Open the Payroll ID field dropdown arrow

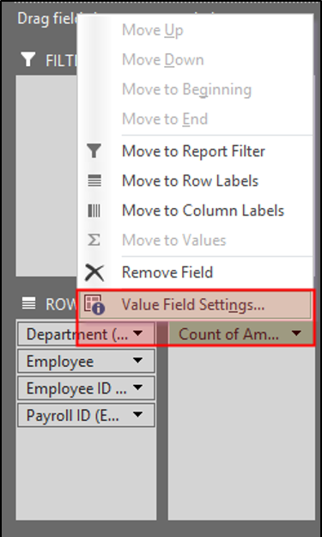(137, 415)
